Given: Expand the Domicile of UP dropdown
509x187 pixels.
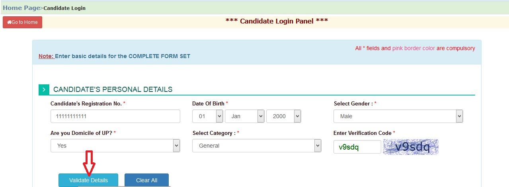Looking at the screenshot, I should click(x=115, y=146).
